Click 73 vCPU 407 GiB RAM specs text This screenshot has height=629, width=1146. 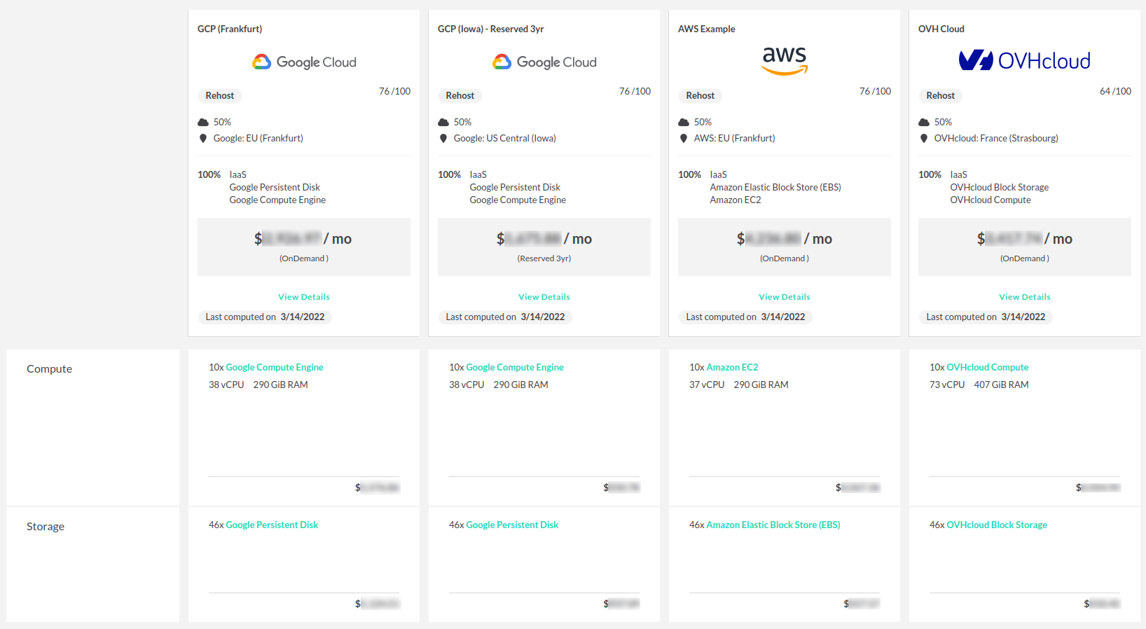979,385
